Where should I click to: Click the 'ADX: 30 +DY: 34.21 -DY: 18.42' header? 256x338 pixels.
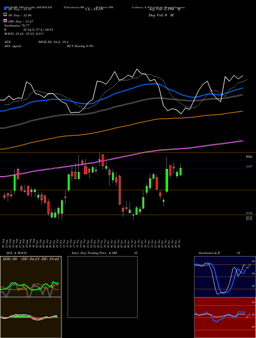point(31,259)
